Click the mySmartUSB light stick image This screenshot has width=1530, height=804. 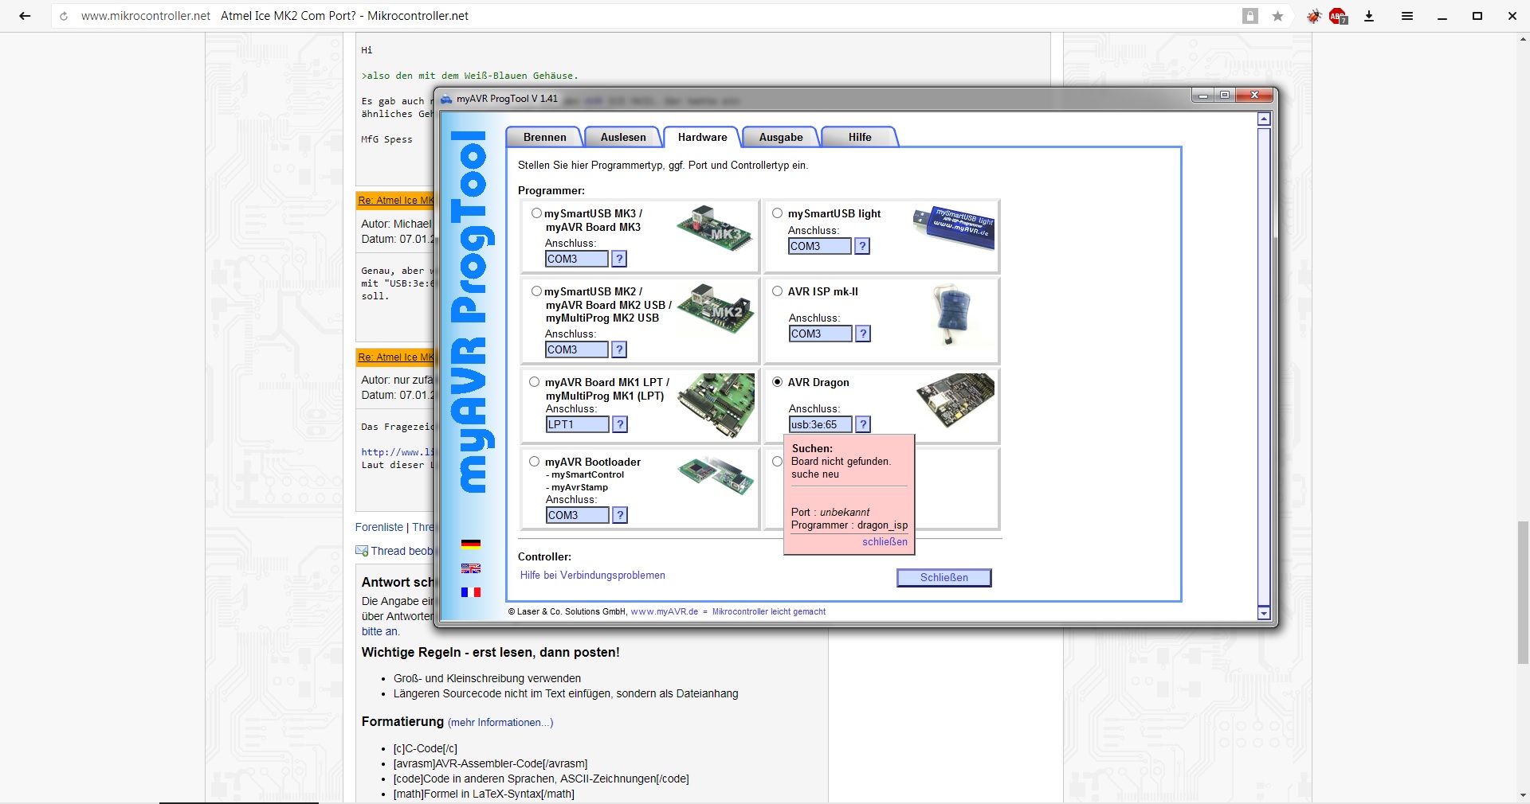coord(954,227)
